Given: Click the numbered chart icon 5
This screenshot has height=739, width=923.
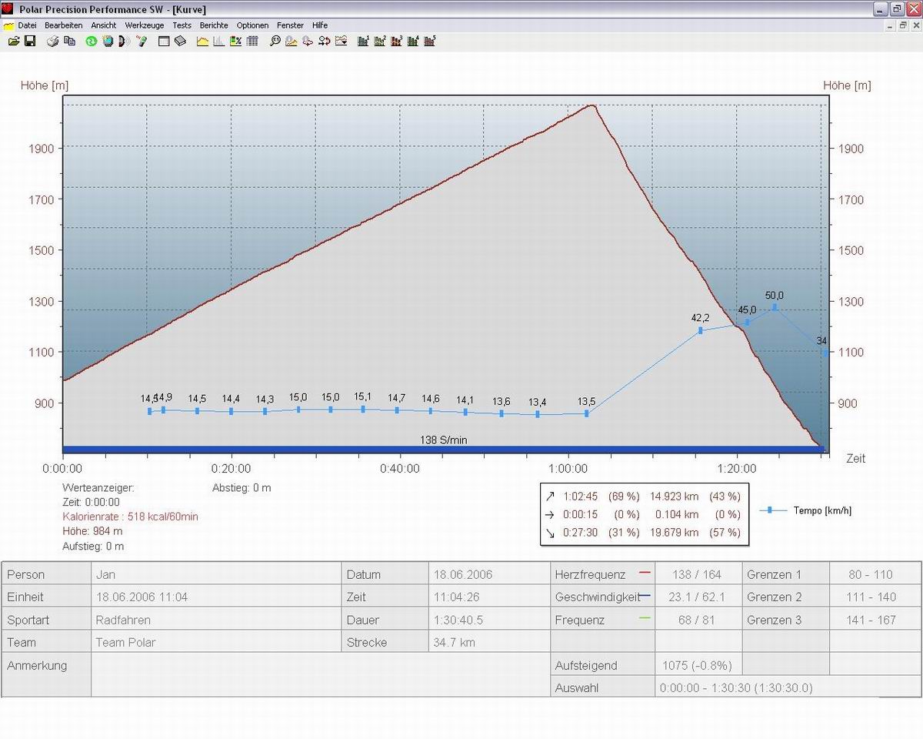Looking at the screenshot, I should tap(430, 41).
